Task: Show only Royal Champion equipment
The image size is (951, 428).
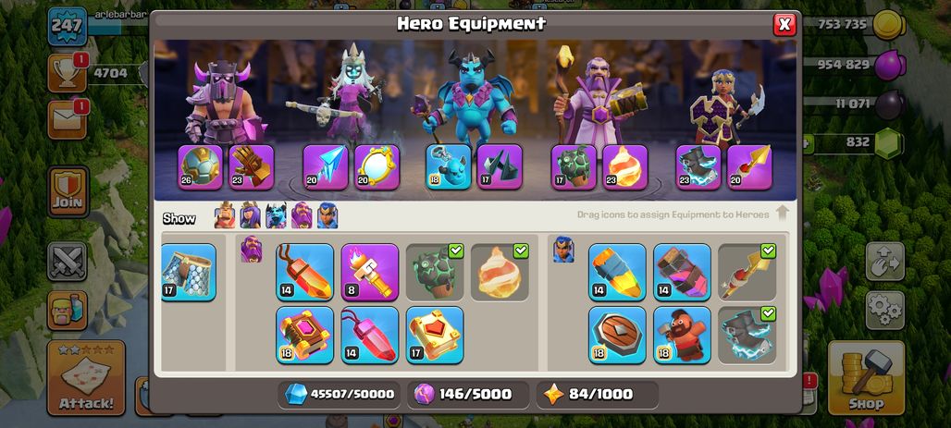Action: (x=327, y=215)
